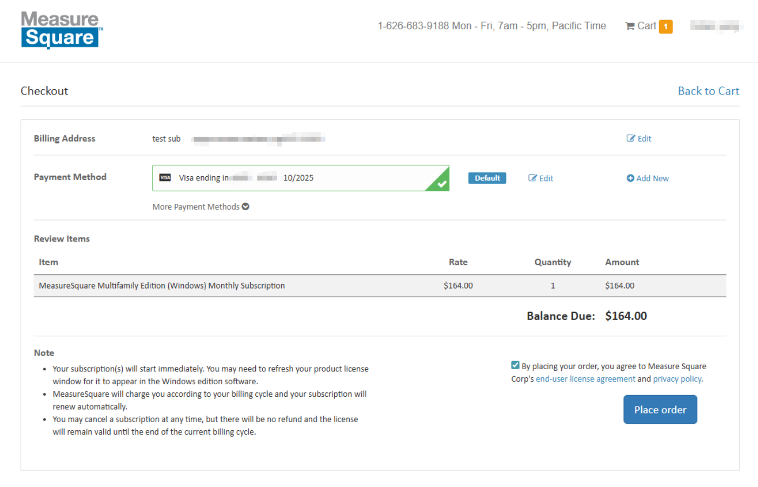
Task: Open the privacy policy link
Action: (x=677, y=379)
